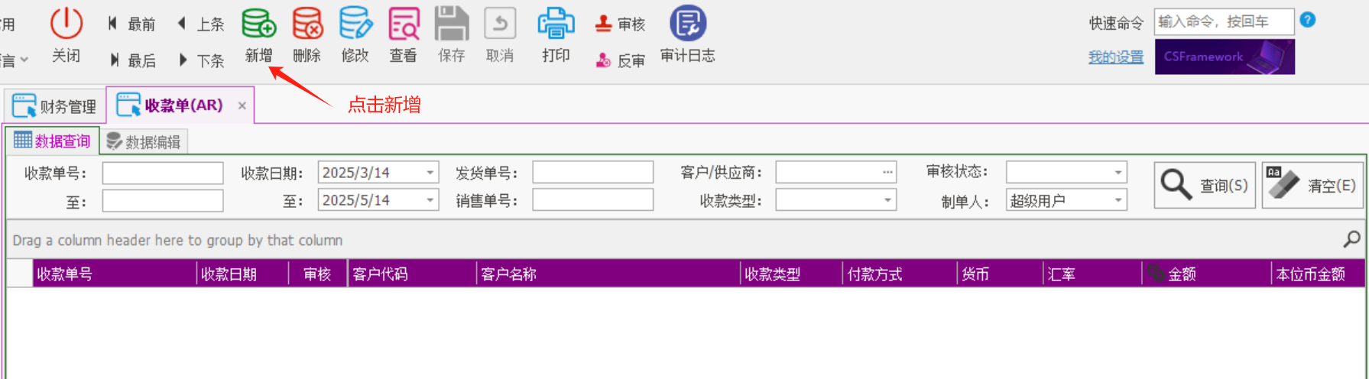This screenshot has width=1369, height=379.
Task: Expand the 审核状态 dropdown
Action: pos(1118,172)
